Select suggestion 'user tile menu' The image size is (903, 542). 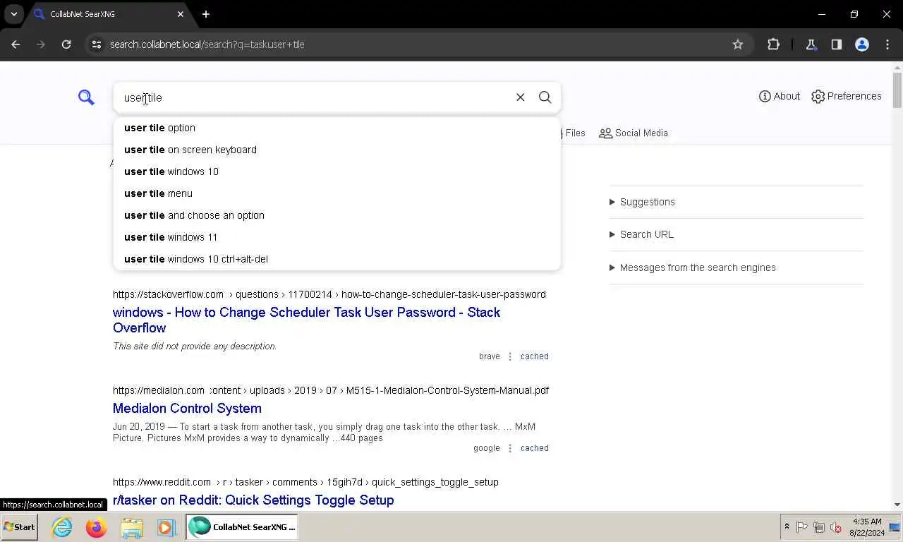point(337,193)
